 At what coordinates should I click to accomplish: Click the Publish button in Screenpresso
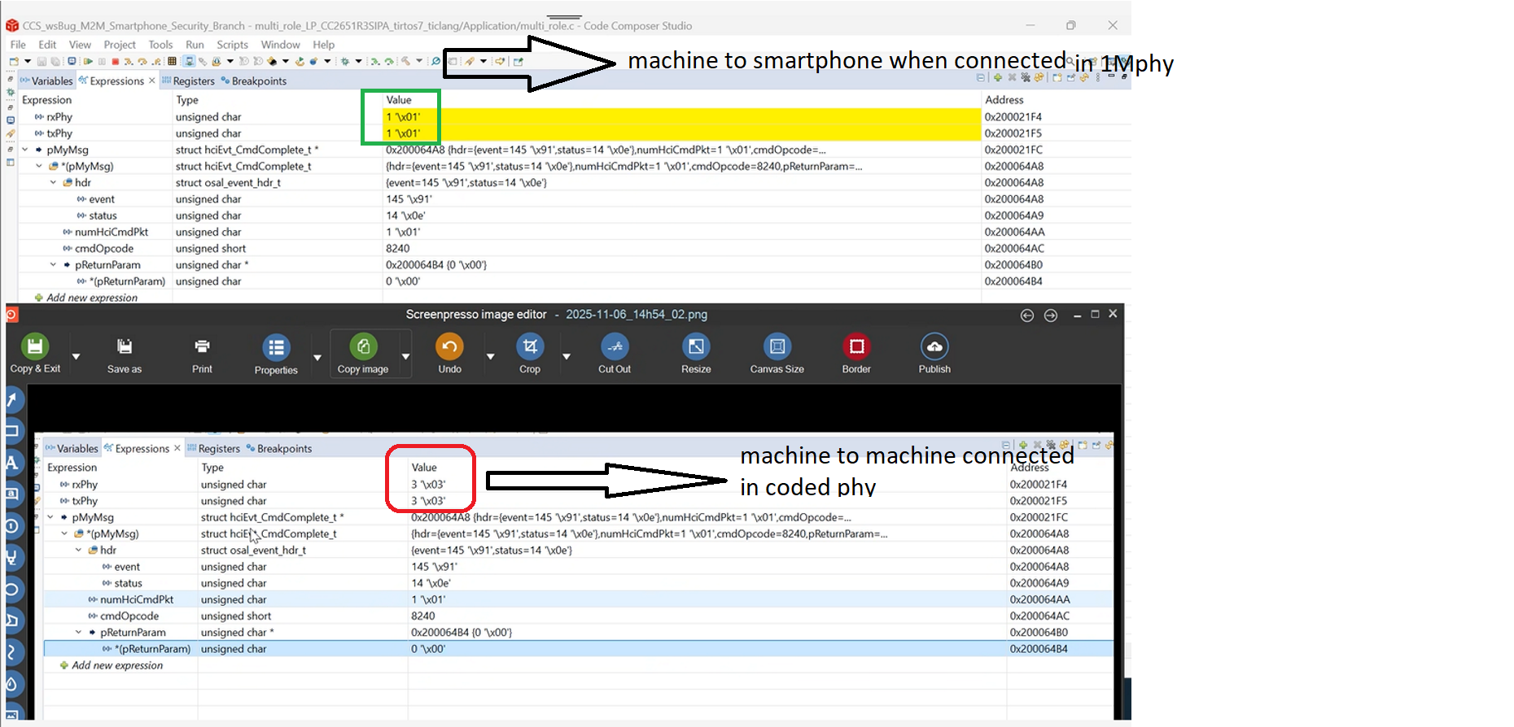coord(934,354)
